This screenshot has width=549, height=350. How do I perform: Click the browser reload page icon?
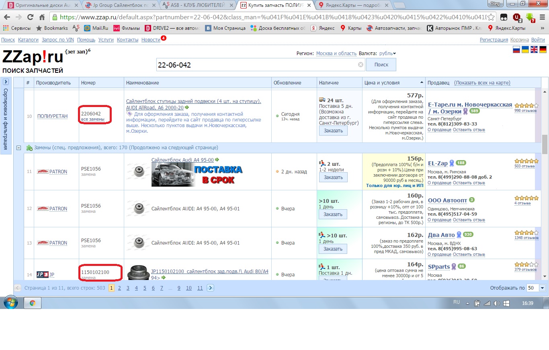click(30, 17)
